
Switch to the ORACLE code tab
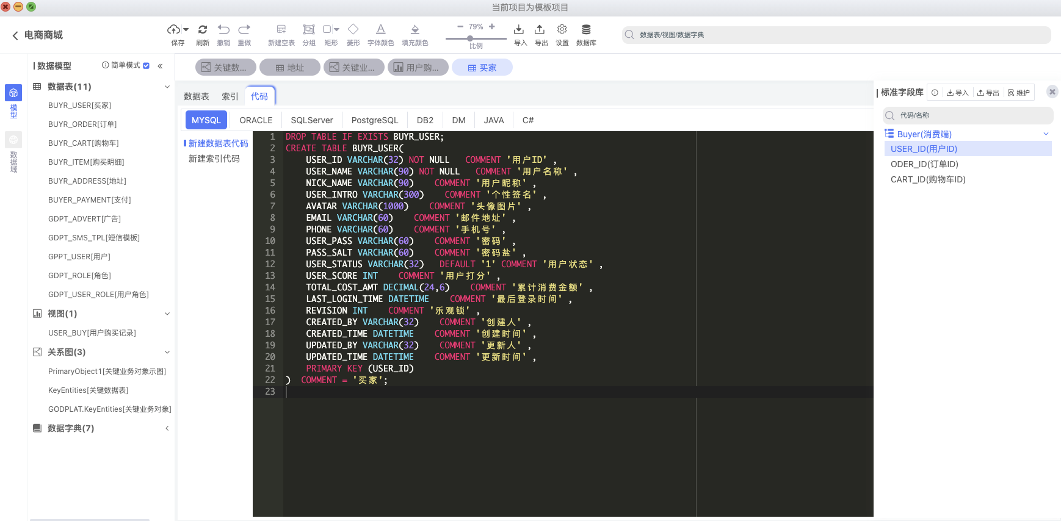pyautogui.click(x=256, y=120)
